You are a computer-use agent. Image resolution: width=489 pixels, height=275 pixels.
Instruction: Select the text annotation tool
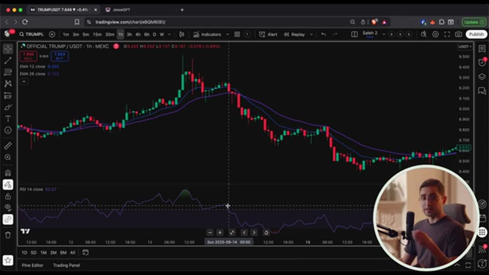click(8, 119)
